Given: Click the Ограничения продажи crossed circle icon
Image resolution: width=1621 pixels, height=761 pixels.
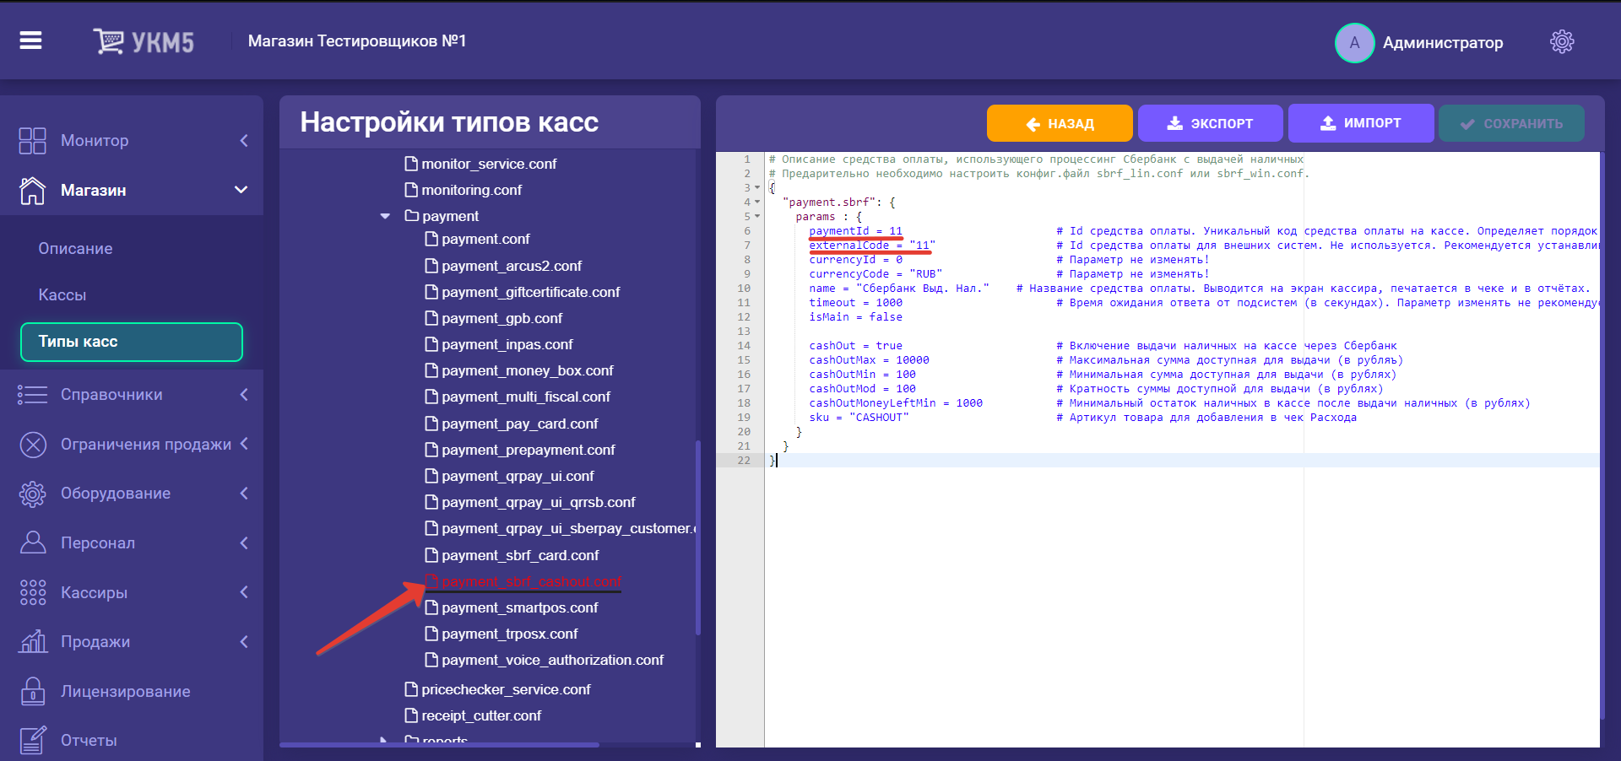Looking at the screenshot, I should pyautogui.click(x=33, y=445).
